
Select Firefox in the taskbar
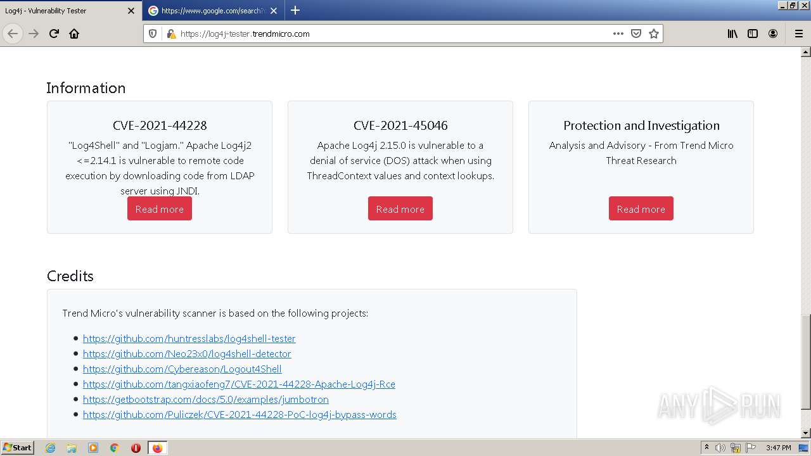(x=157, y=448)
